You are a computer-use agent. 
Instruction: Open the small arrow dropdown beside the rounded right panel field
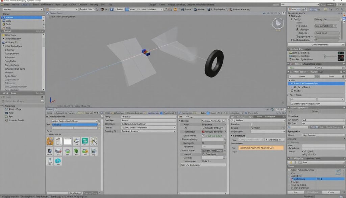[335, 26]
